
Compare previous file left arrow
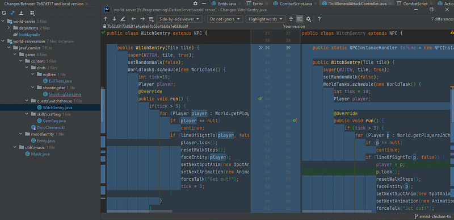[x=133, y=19]
